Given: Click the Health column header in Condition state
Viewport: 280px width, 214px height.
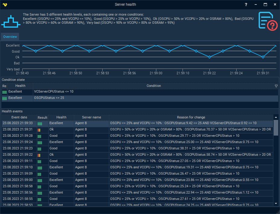Looking at the screenshot, I should [20, 86].
